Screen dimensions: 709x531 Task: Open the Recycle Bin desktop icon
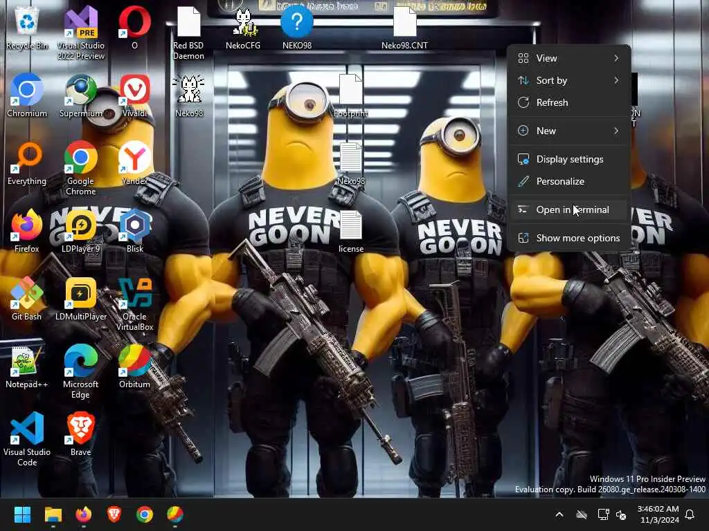27,28
